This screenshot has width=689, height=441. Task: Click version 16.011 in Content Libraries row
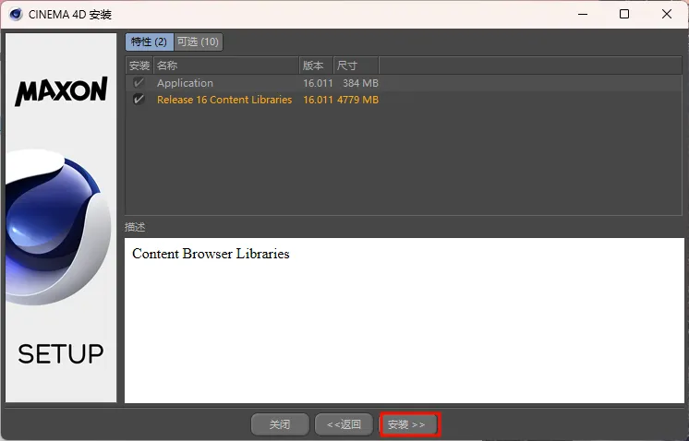318,100
